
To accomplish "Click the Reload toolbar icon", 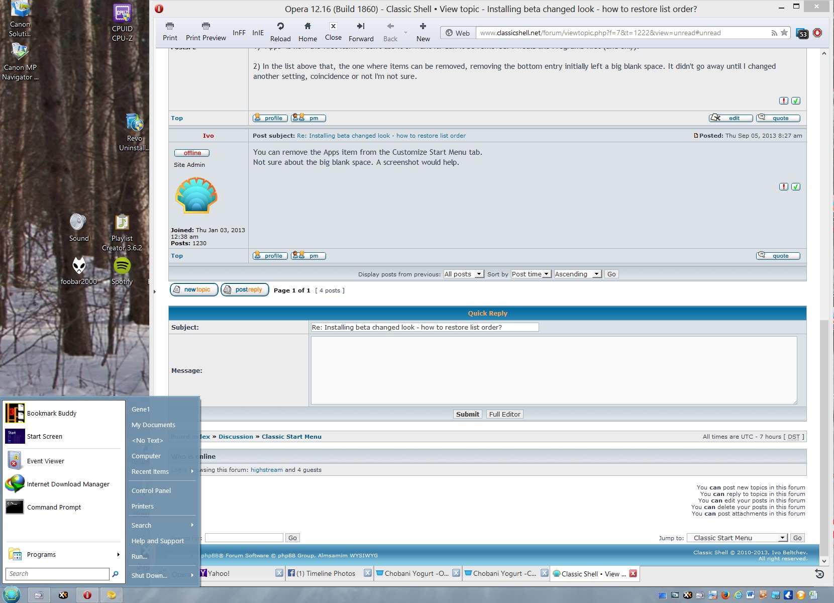I will point(280,27).
